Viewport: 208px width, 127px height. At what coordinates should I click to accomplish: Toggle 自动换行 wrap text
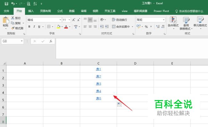[x=119, y=20]
